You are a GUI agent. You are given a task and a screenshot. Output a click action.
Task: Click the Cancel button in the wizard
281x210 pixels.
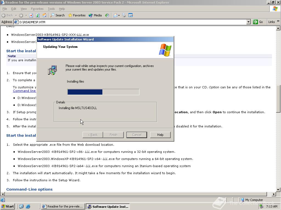click(x=137, y=135)
